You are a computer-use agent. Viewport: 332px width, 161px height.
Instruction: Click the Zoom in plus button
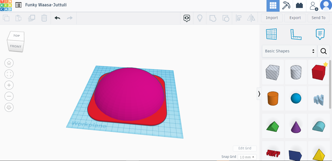(9, 85)
